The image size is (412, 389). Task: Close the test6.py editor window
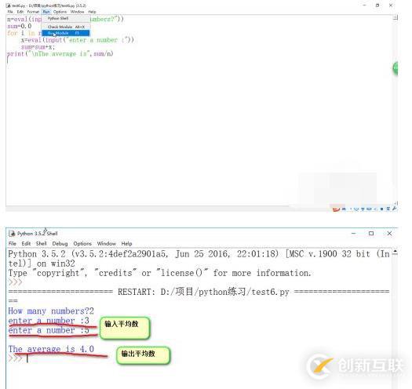[391, 5]
